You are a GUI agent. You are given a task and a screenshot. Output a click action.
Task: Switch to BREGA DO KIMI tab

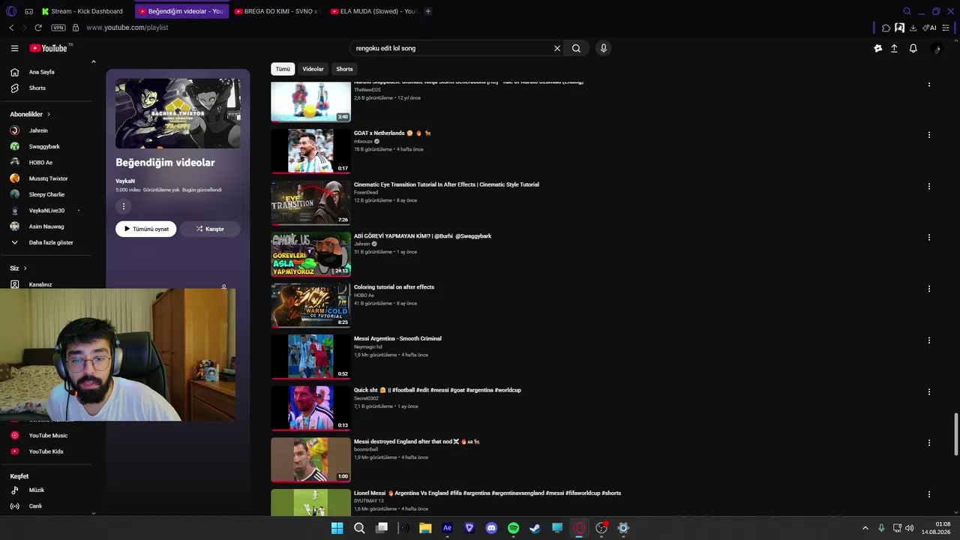click(x=277, y=11)
